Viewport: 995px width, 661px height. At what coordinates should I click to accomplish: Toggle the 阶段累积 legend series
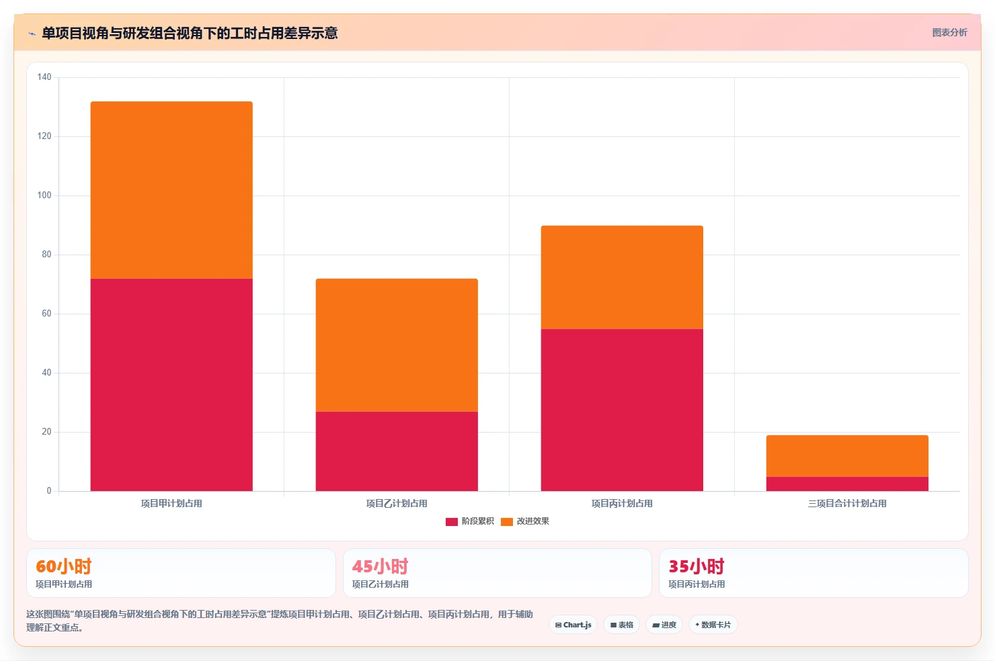470,521
